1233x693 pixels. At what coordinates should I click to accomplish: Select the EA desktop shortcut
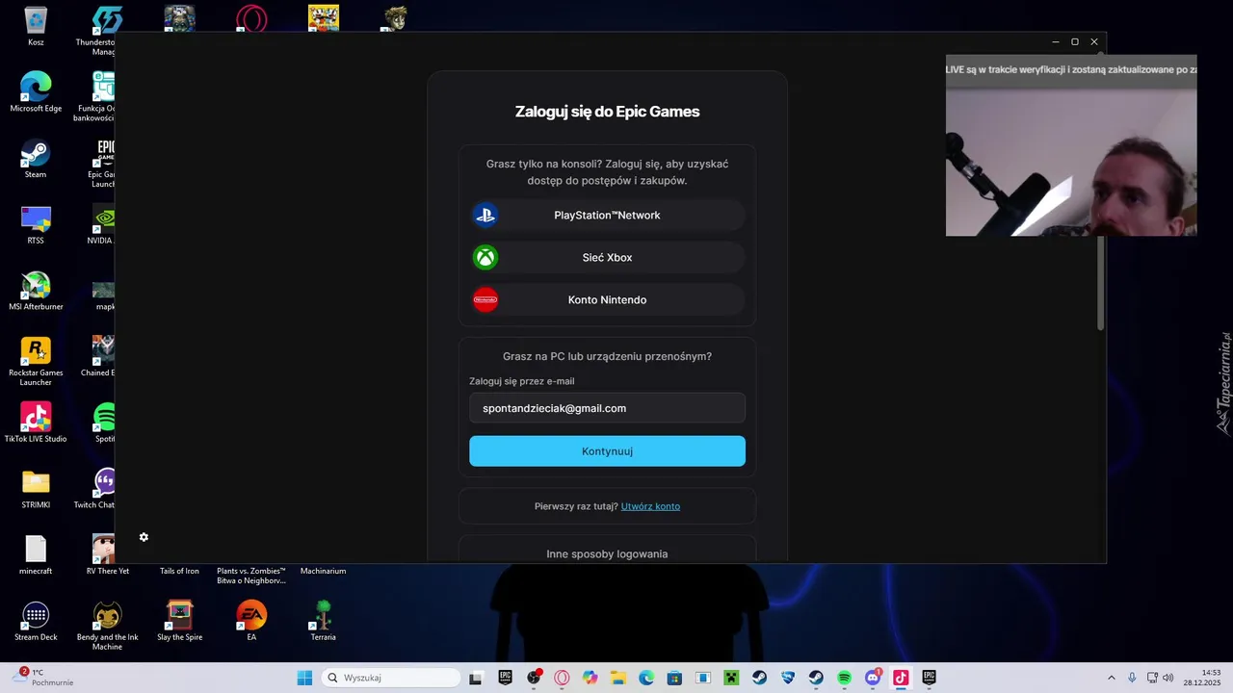251,621
